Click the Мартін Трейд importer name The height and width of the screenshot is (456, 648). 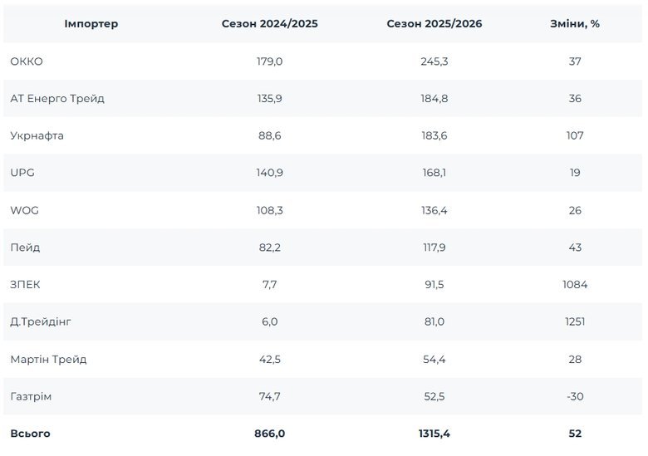(x=48, y=360)
